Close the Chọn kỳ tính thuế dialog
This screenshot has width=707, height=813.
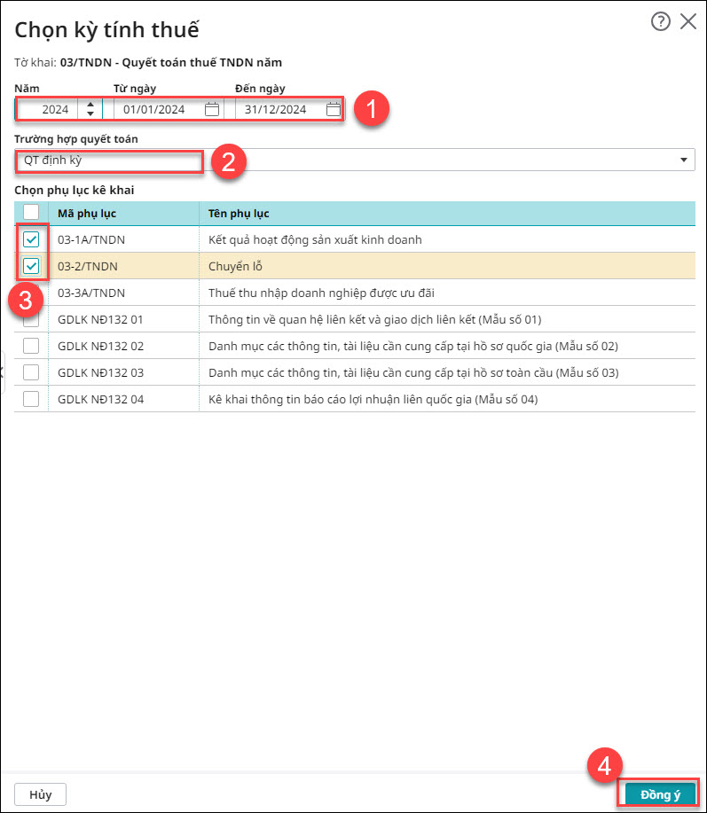[688, 22]
